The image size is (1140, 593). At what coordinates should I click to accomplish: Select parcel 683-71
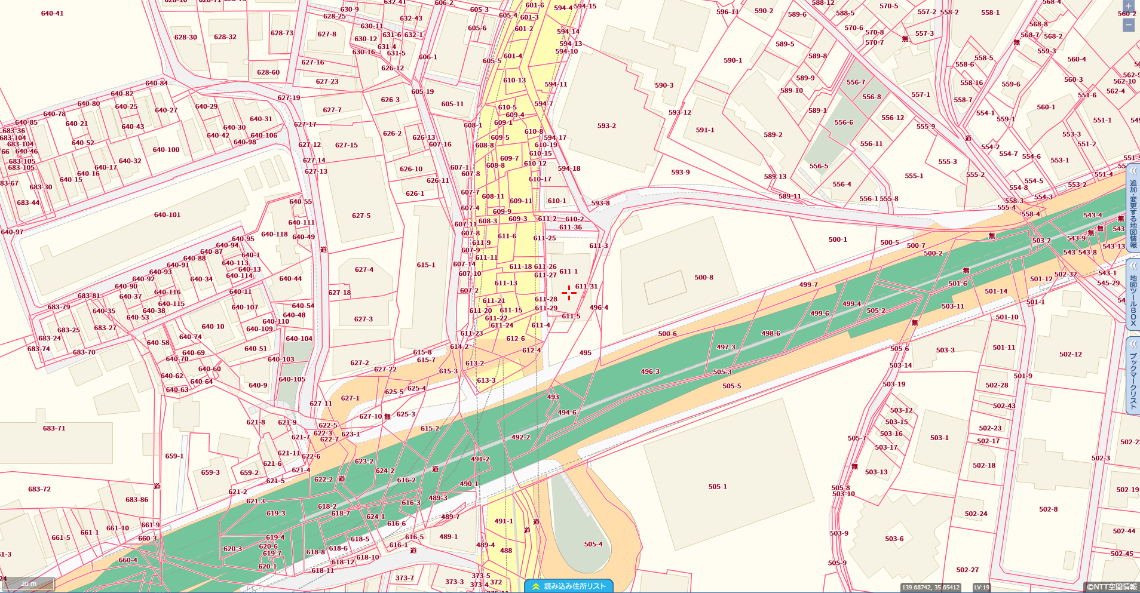[x=54, y=428]
